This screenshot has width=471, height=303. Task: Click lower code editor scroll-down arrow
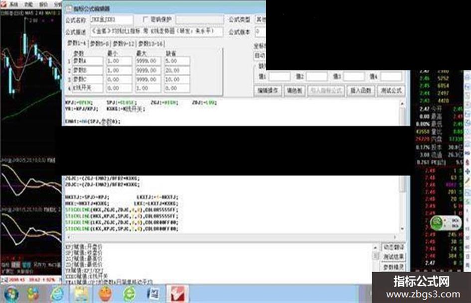tap(402, 229)
